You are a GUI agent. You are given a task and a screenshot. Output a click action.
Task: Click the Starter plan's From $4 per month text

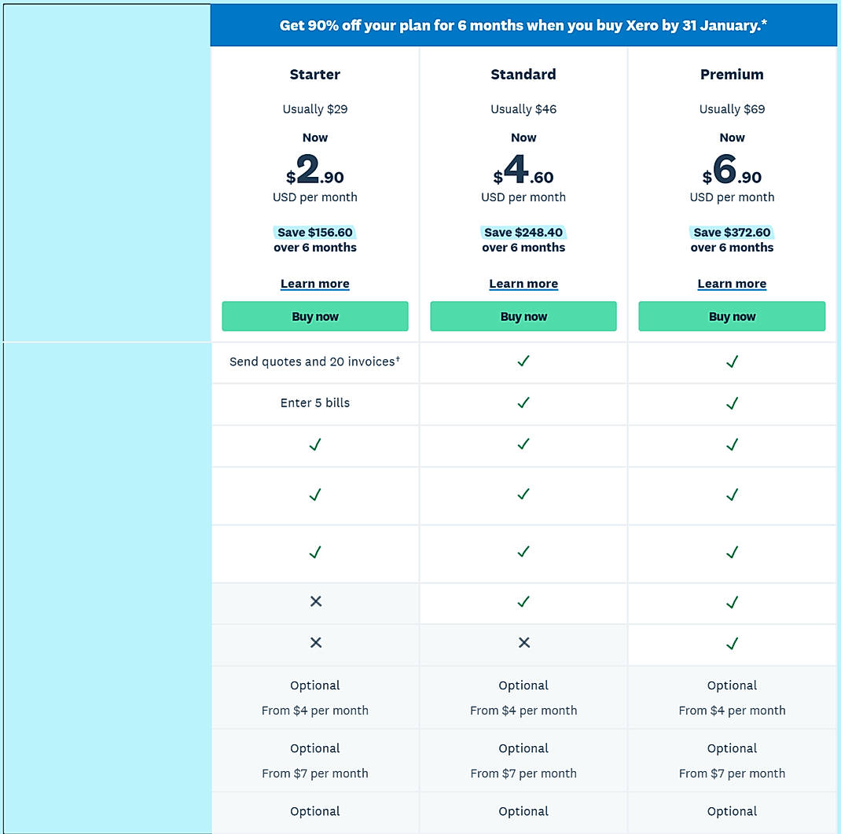pos(315,711)
